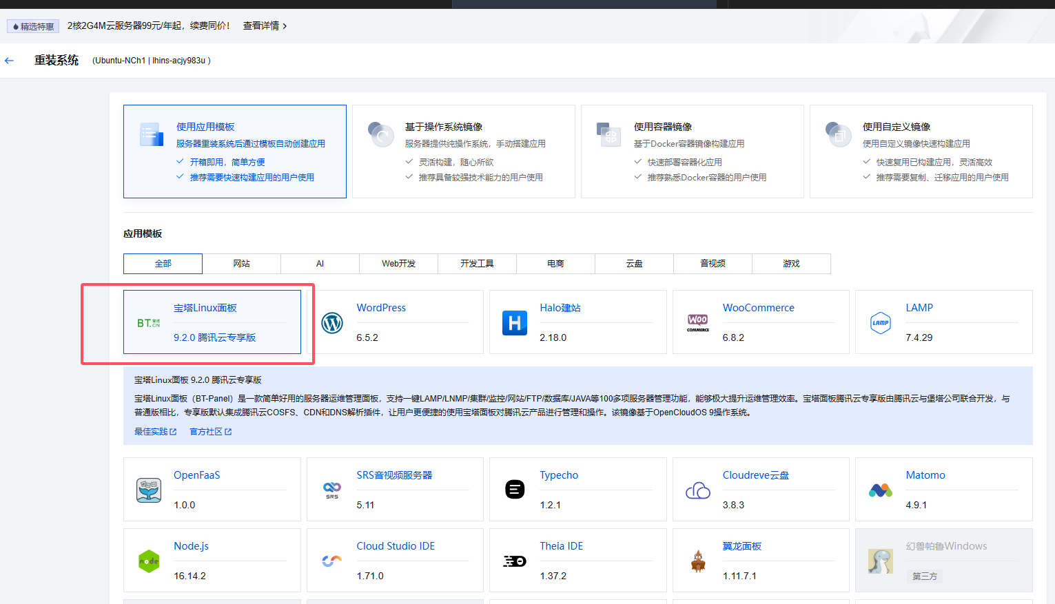1055x604 pixels.
Task: Click the OpenFaaS whale icon
Action: [x=149, y=490]
